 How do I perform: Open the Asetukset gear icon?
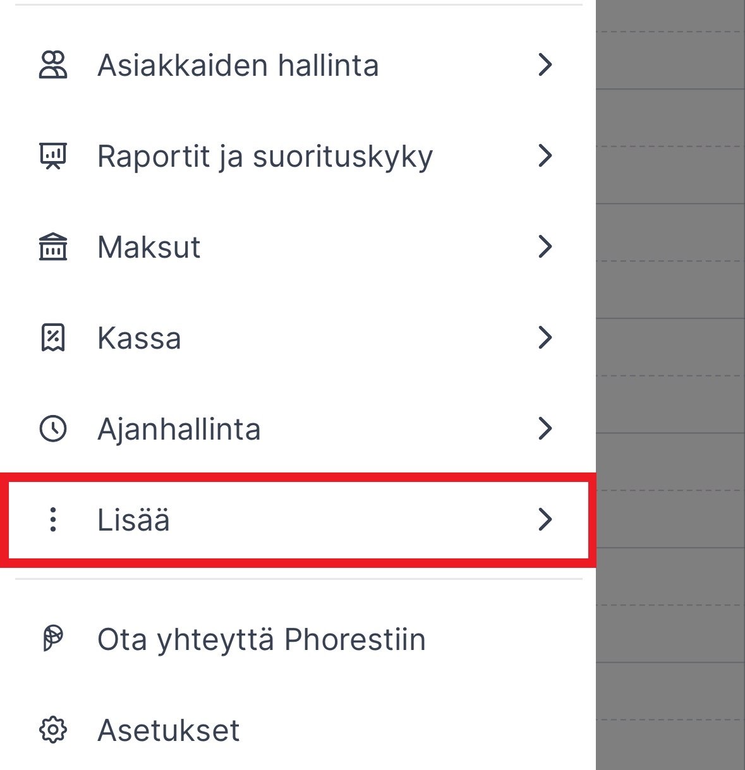[x=53, y=730]
